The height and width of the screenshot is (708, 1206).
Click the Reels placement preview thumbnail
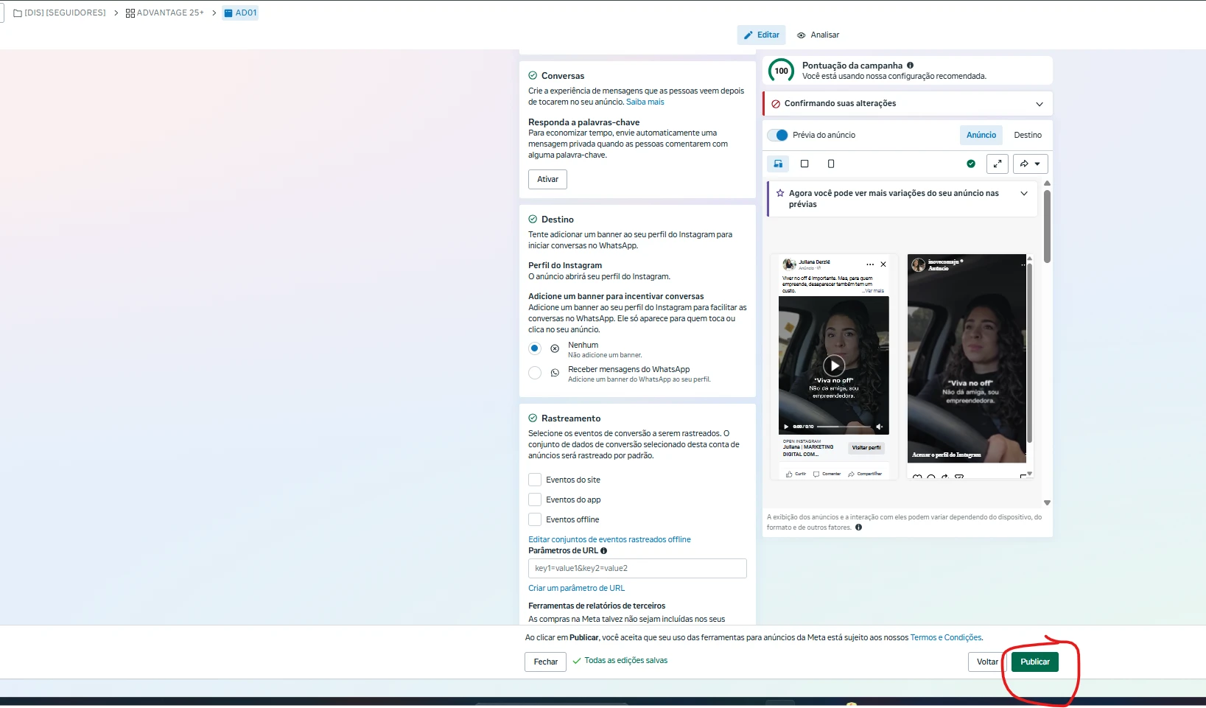(967, 359)
